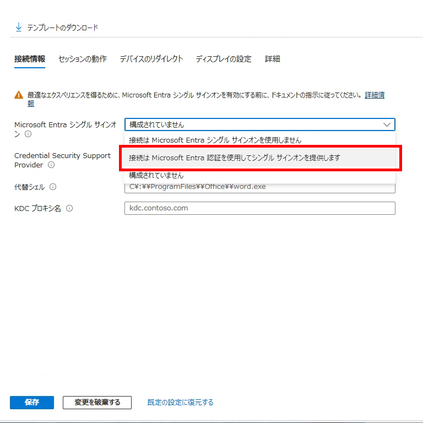Viewport: 423px width, 423px height.
Task: Click the Credential Security Support Provider label
Action: (x=62, y=160)
